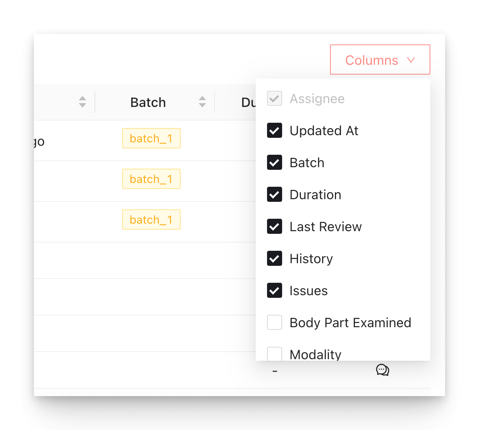Click sort arrows left of Batch column
479x430 pixels.
point(83,102)
